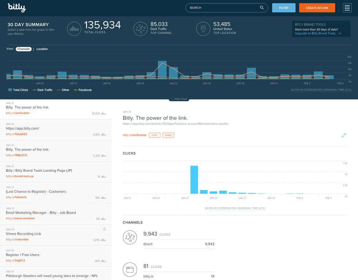Select Vimeo Recording Link item
The height and width of the screenshot is (280, 358).
click(23, 234)
